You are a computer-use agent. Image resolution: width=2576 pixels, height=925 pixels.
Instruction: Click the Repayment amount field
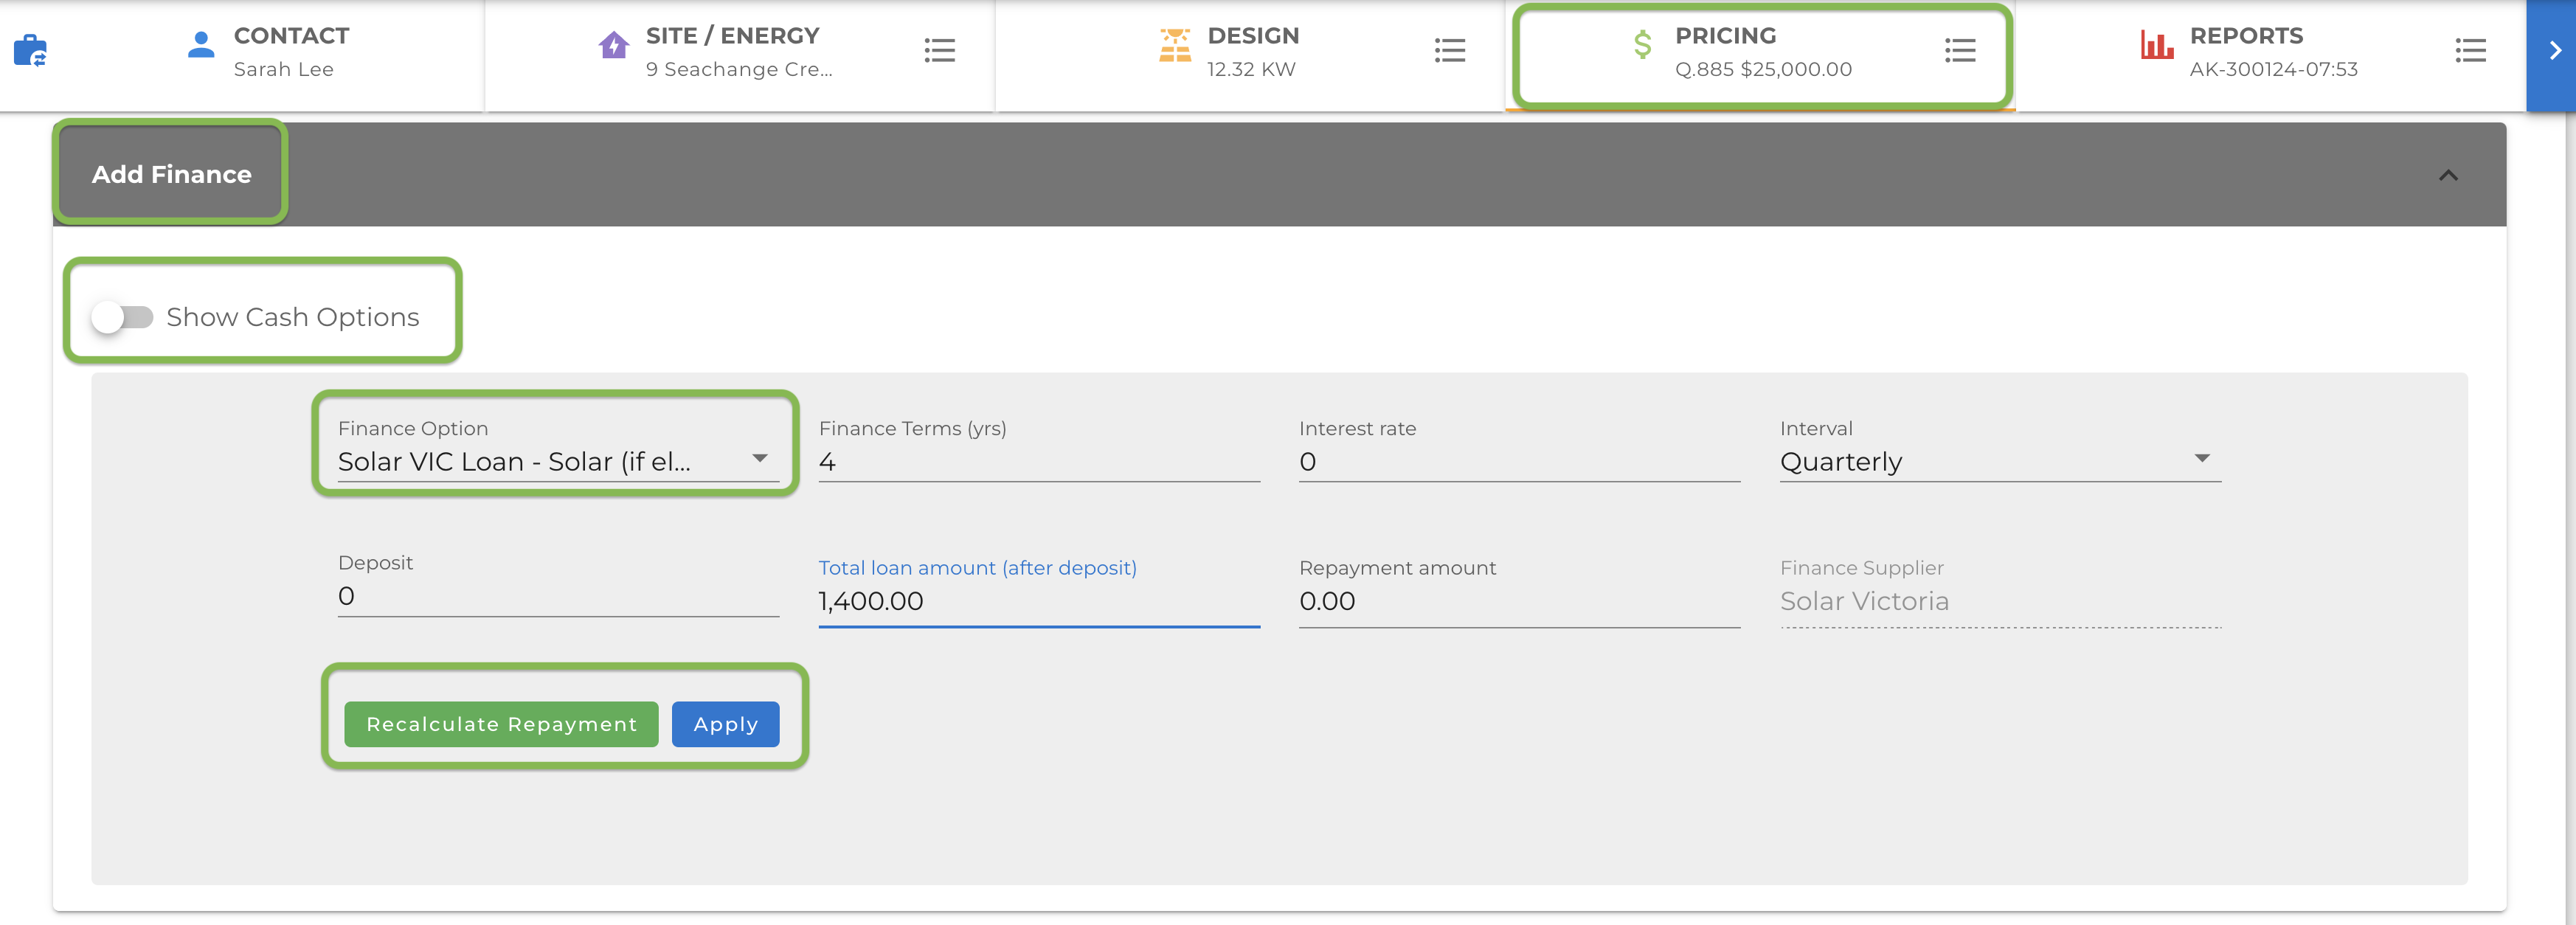click(1519, 601)
